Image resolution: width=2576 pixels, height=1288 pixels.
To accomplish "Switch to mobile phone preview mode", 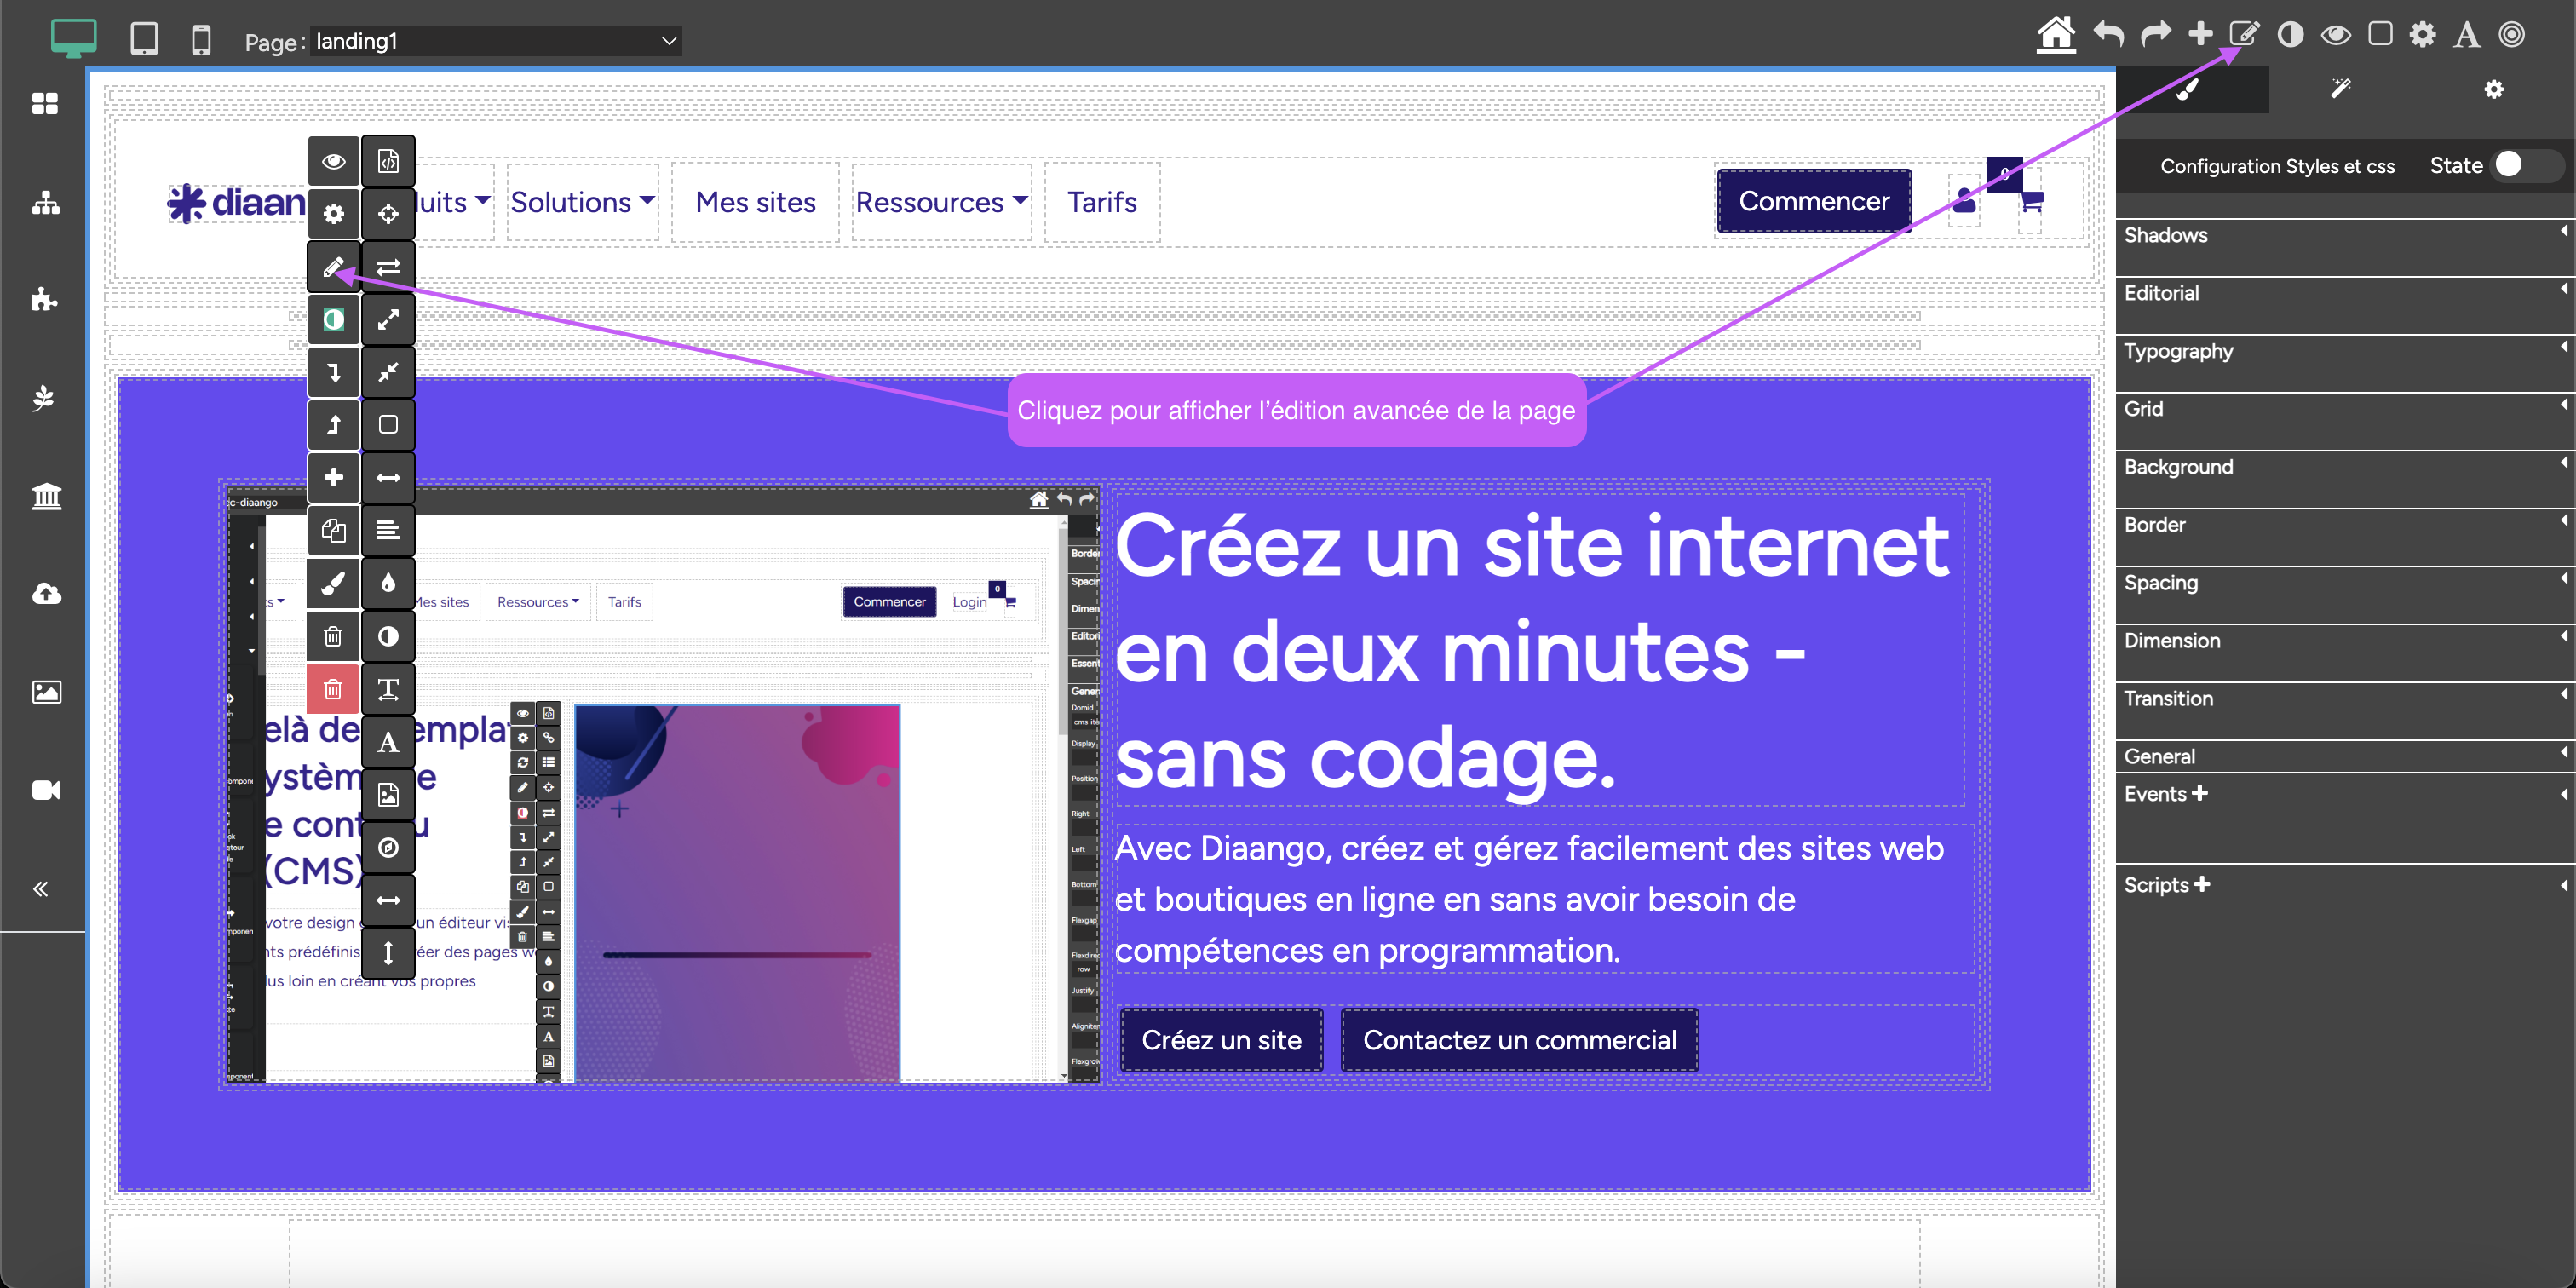I will pyautogui.click(x=201, y=40).
